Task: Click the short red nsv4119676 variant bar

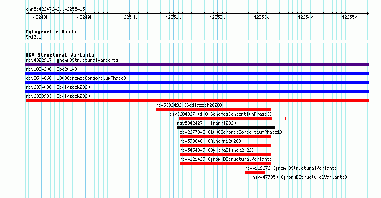Action: click(255, 172)
